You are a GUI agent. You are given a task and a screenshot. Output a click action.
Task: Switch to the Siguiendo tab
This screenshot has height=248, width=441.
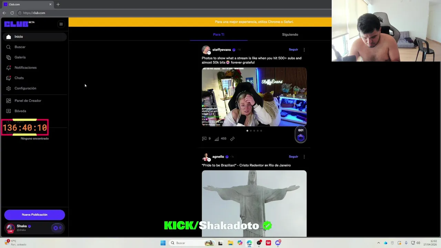click(x=290, y=34)
